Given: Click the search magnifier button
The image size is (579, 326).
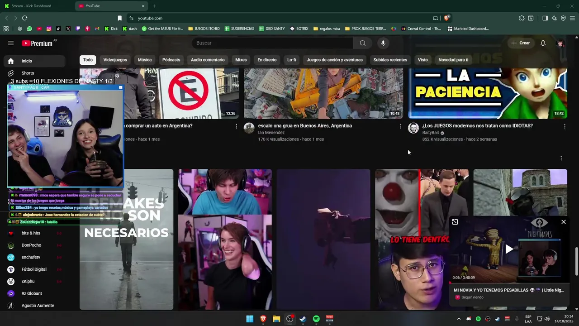Looking at the screenshot, I should (362, 43).
